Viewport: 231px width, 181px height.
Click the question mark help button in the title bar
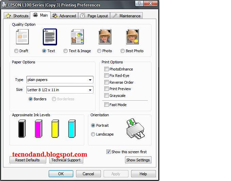[139, 3]
